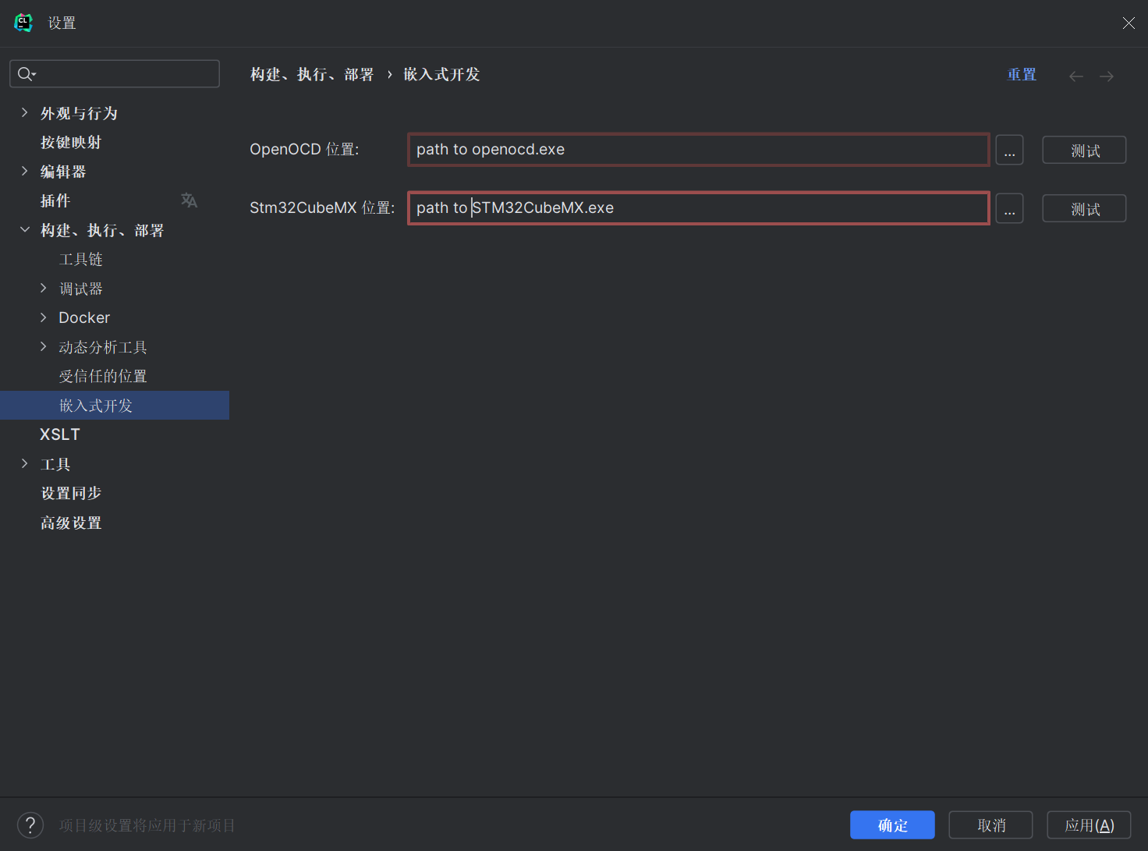Expand the 调试器 node
This screenshot has width=1148, height=851.
44,289
